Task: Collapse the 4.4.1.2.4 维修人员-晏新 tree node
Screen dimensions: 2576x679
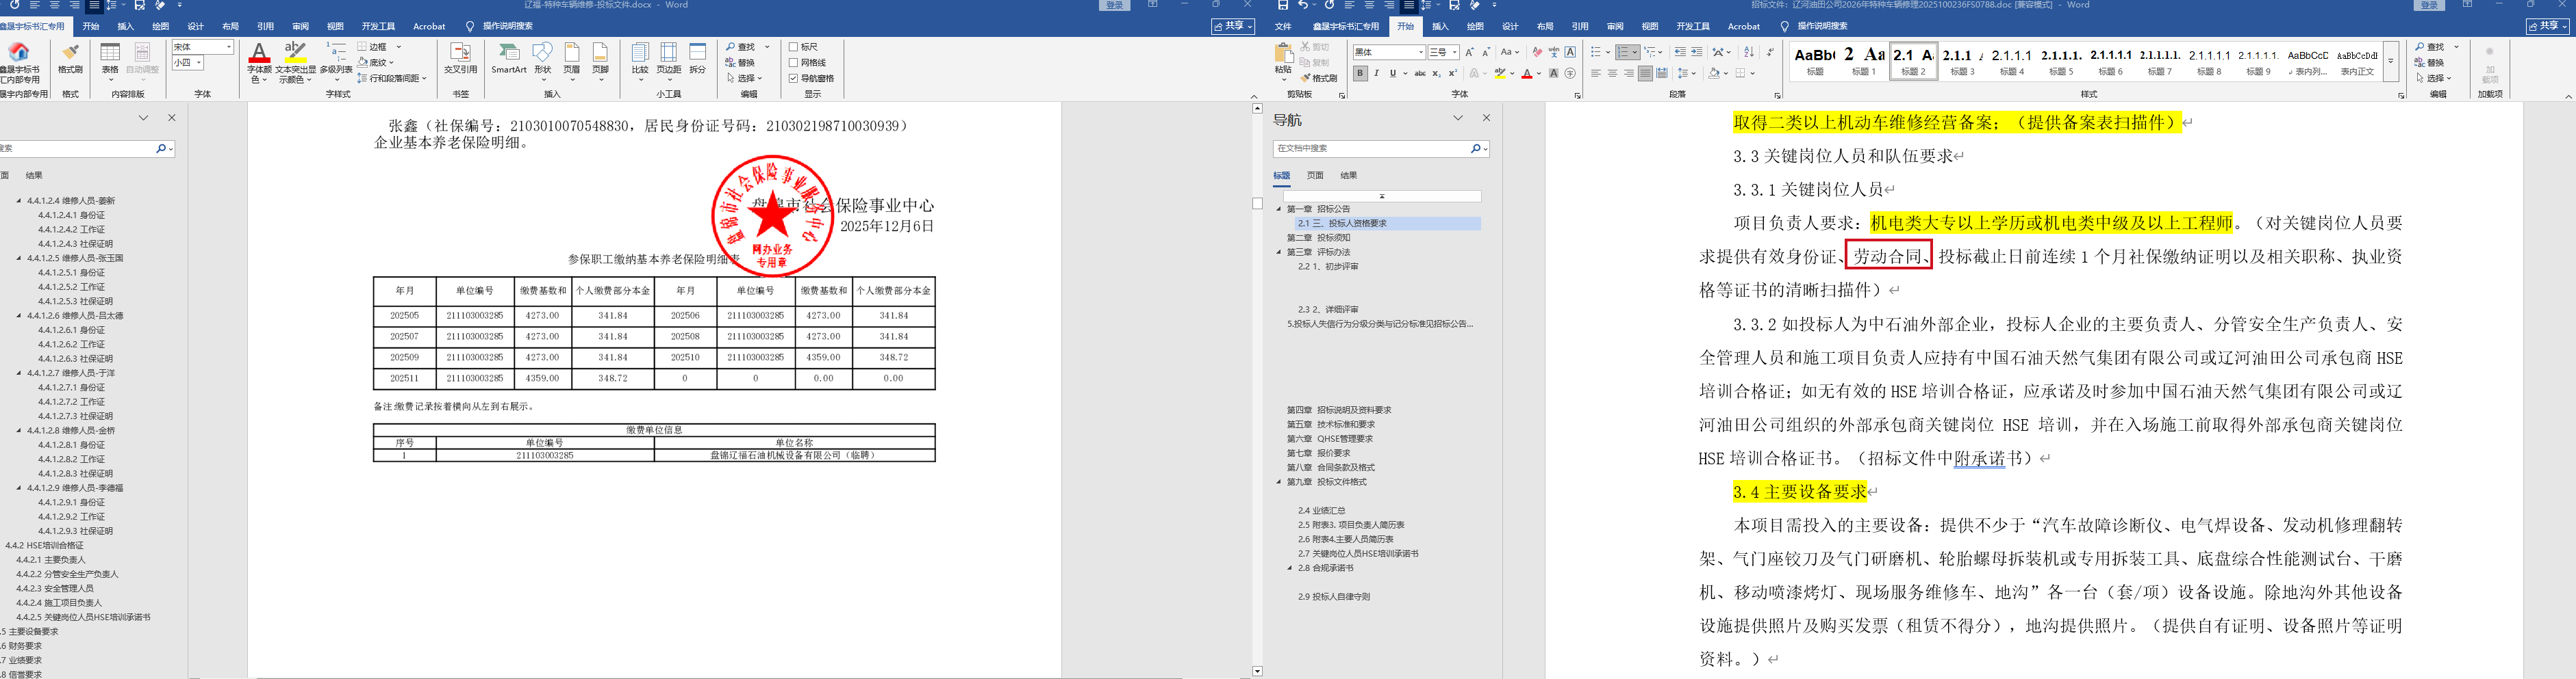Action: (19, 201)
